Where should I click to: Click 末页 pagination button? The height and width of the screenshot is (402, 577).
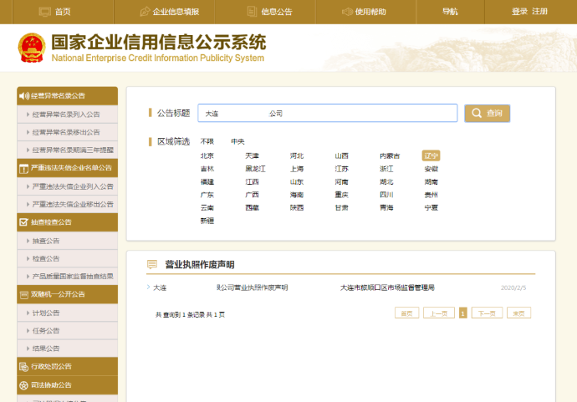click(518, 313)
